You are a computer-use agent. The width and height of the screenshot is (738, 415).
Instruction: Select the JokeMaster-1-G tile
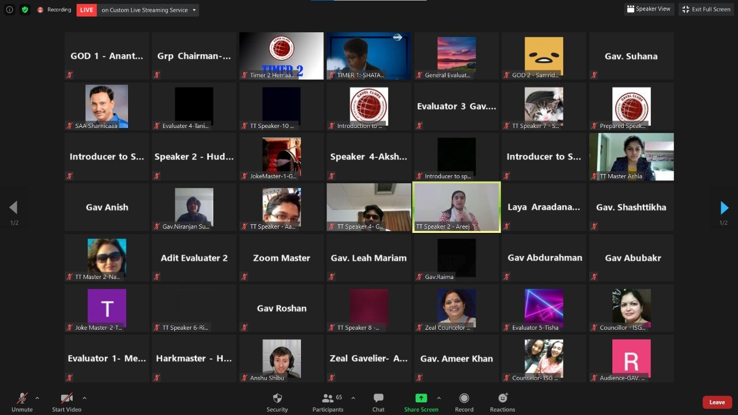(281, 157)
